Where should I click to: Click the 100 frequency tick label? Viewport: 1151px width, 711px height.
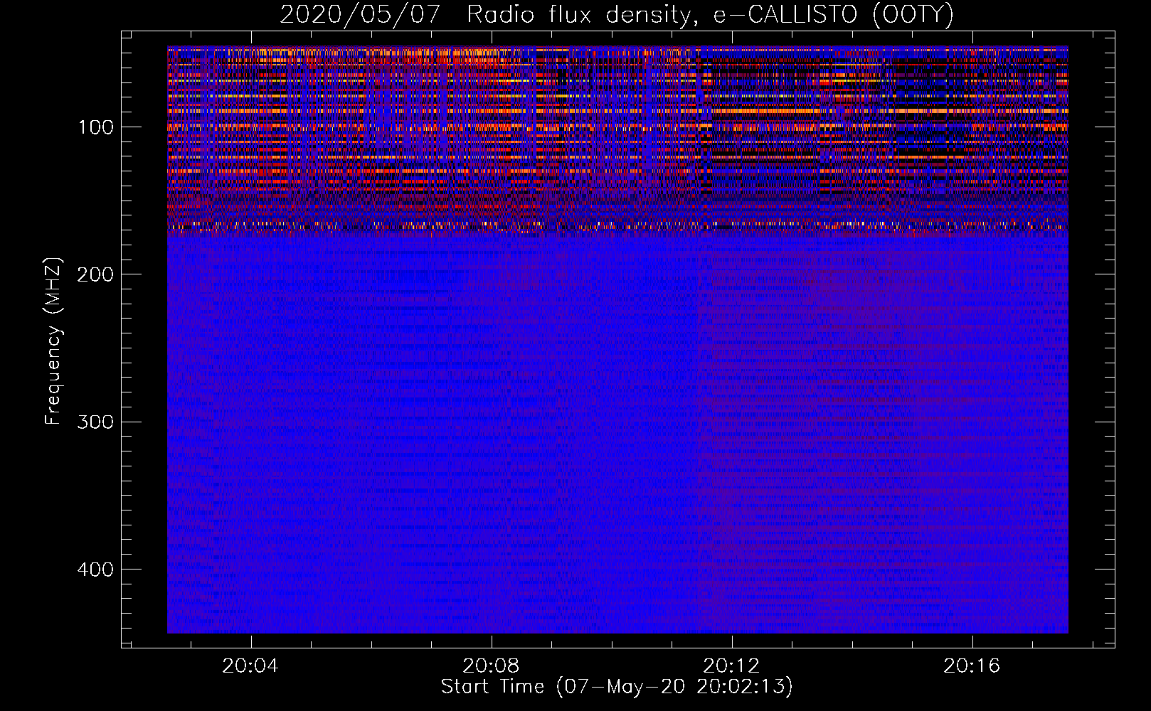pos(96,128)
